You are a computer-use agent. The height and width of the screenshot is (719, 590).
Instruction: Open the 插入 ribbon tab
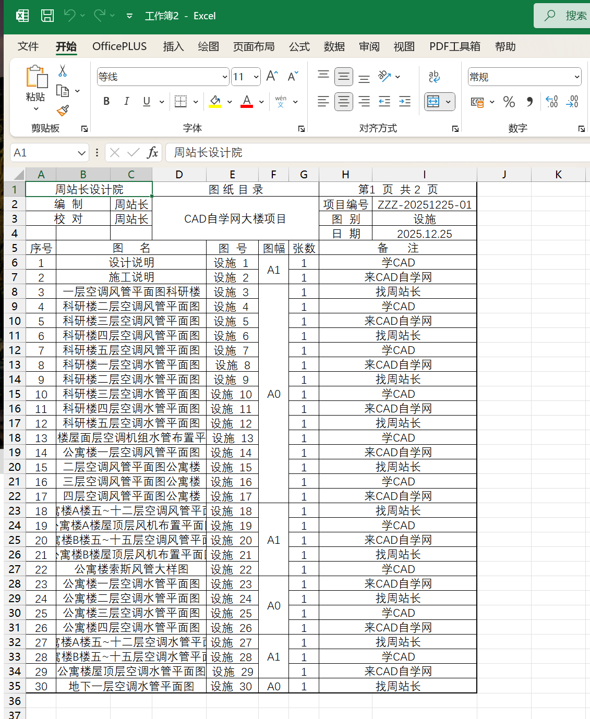coord(173,46)
